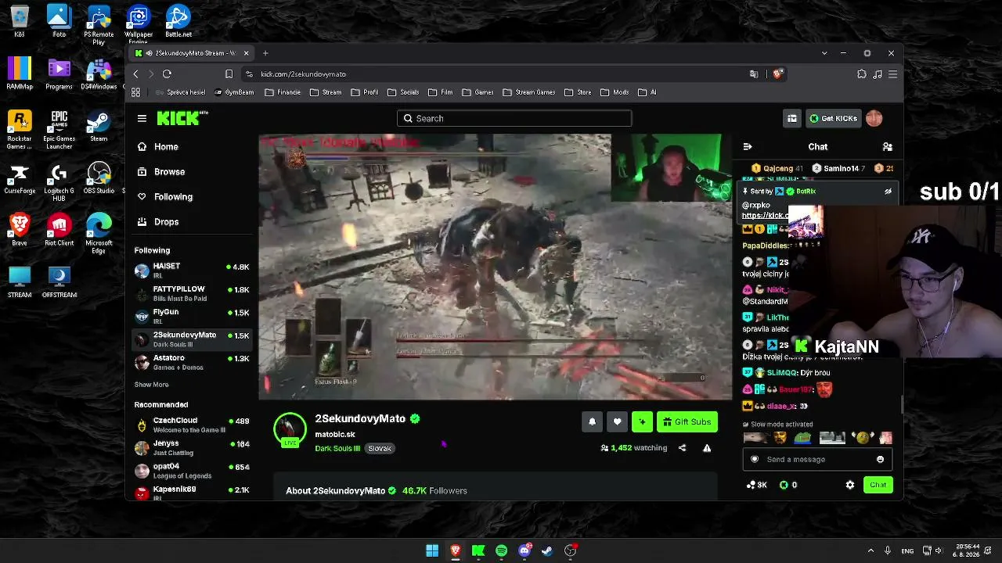This screenshot has height=563, width=1002.
Task: Open the Kick shop icon beside Get KICKs
Action: click(792, 118)
